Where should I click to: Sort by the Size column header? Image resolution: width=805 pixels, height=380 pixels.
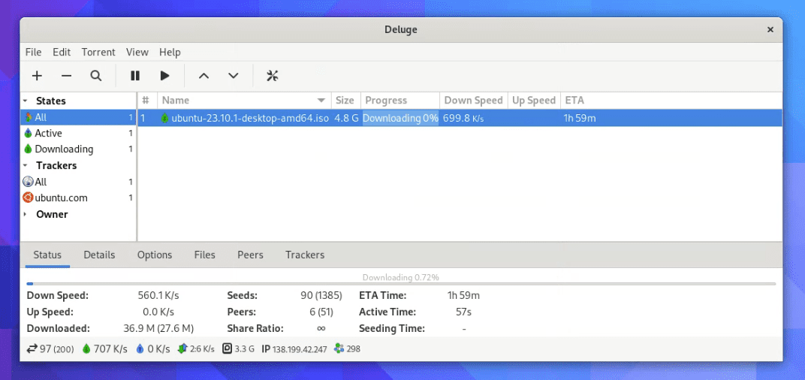(345, 101)
